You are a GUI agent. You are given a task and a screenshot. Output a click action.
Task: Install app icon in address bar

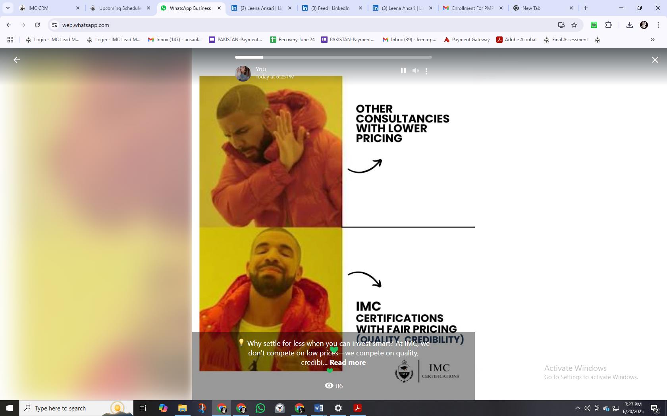click(561, 25)
